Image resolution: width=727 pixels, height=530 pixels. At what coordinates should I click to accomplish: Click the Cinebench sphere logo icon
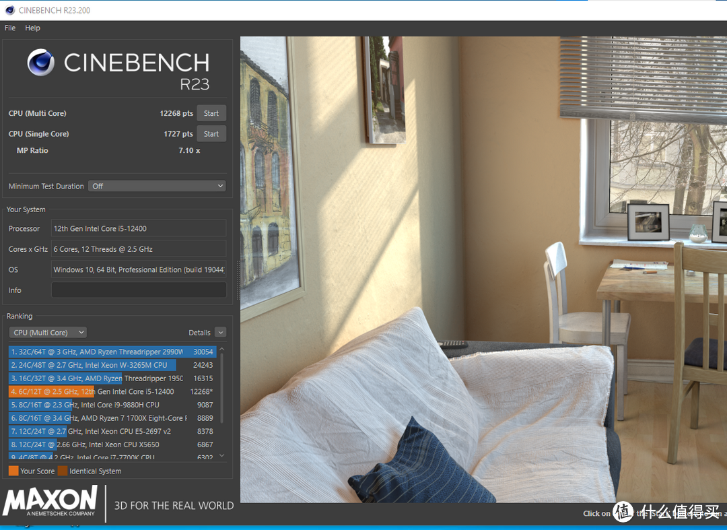pyautogui.click(x=41, y=62)
